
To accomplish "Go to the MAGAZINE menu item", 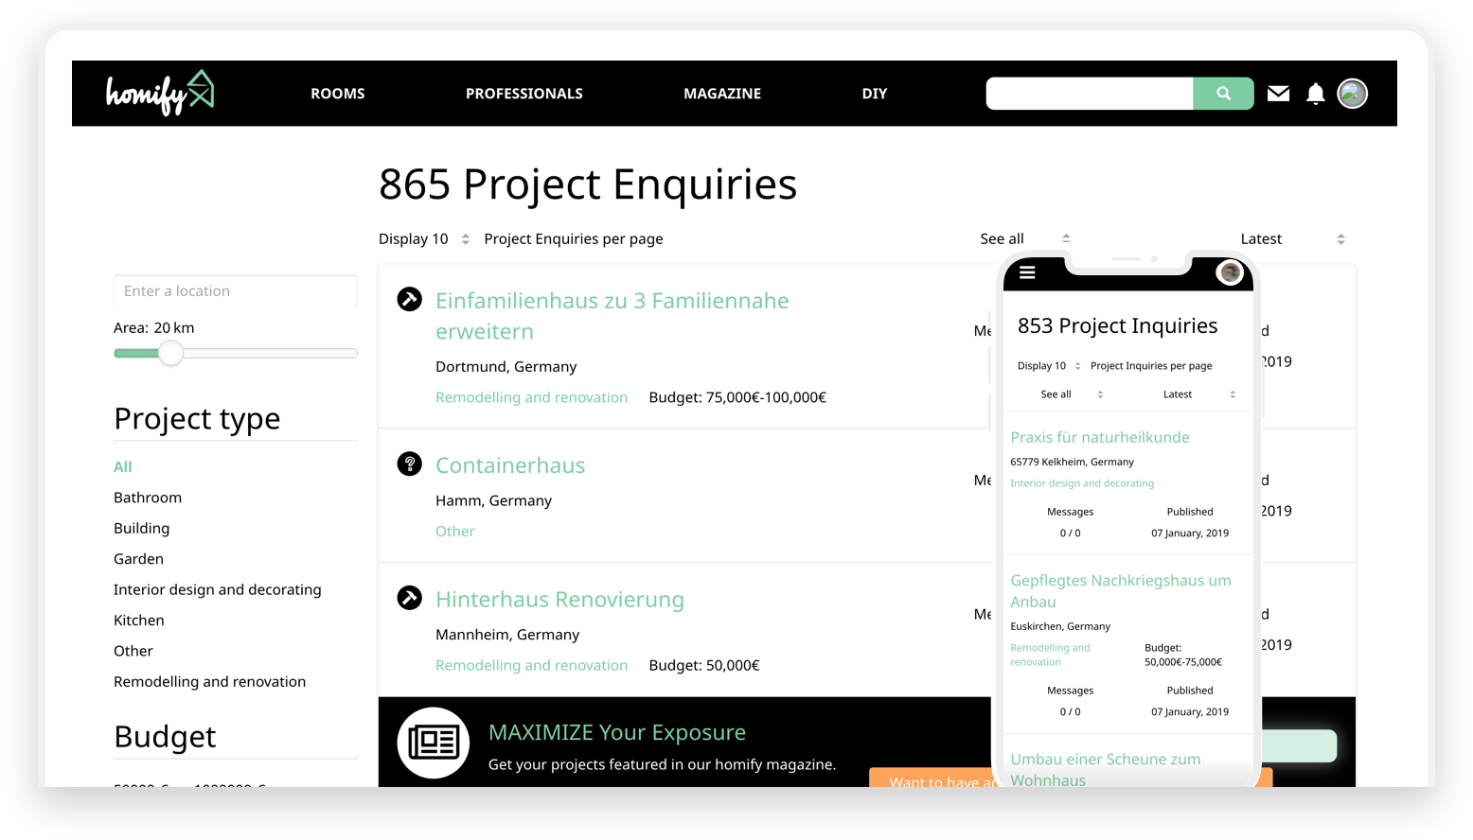I will tap(722, 94).
